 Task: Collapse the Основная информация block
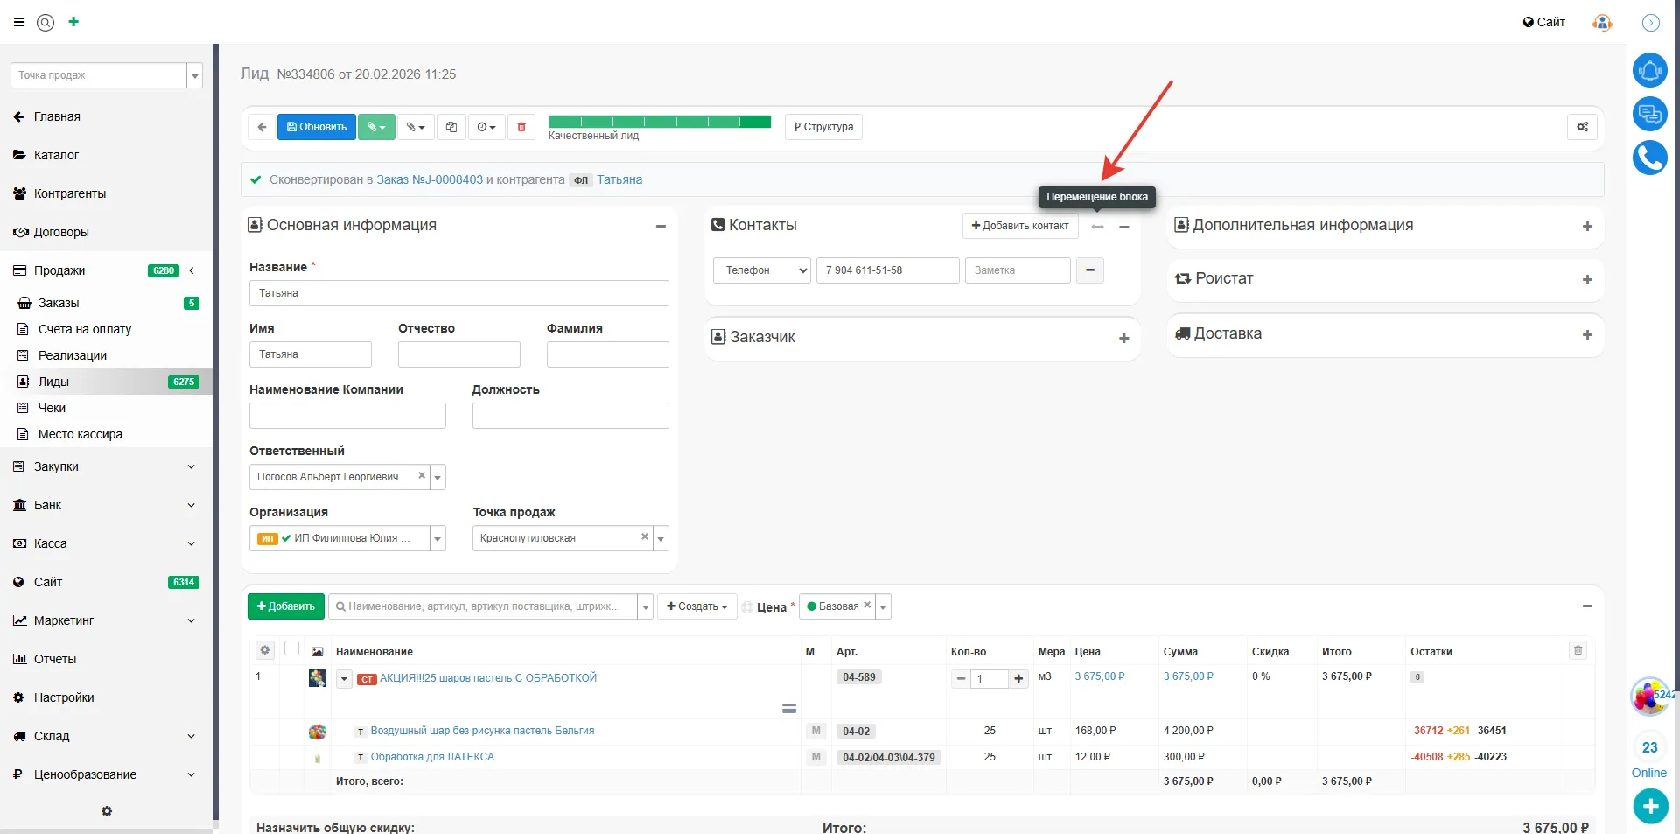point(661,226)
